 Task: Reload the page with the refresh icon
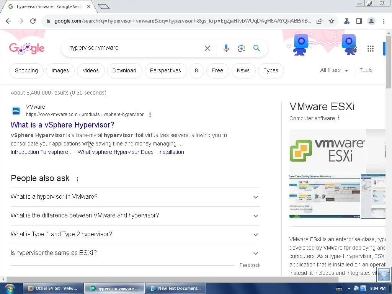point(33,21)
